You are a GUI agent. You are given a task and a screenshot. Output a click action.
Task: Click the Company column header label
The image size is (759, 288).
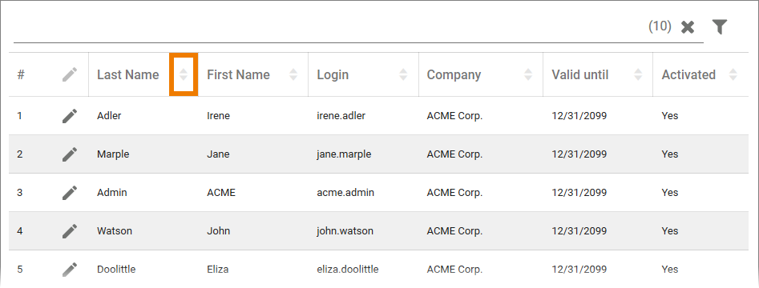[454, 75]
